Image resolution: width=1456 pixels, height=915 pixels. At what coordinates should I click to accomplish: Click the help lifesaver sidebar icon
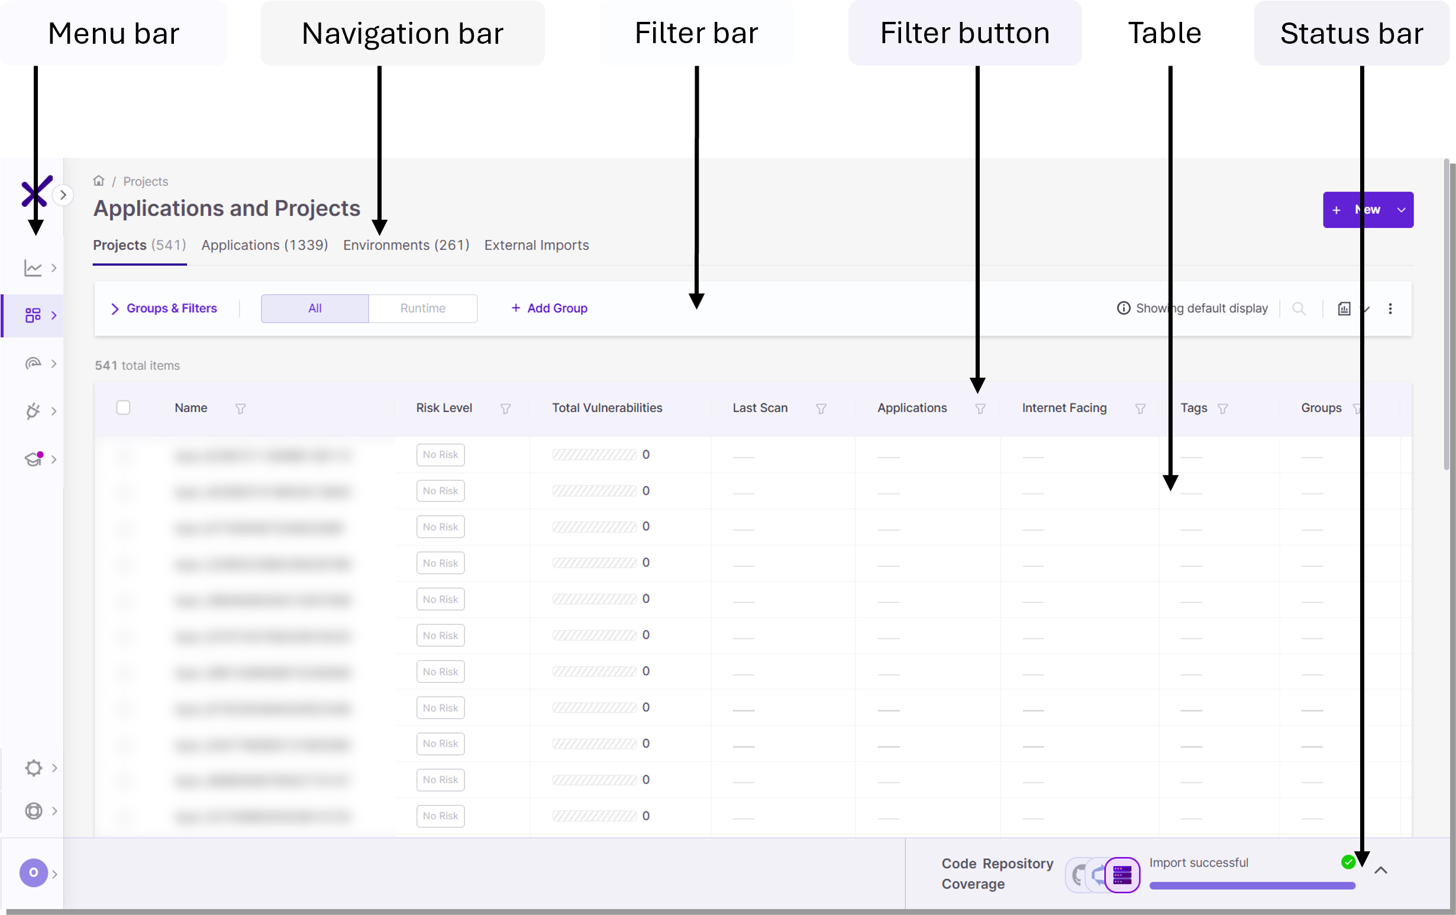point(33,810)
